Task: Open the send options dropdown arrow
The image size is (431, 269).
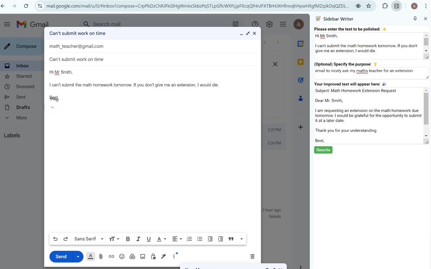Action: pos(78,257)
